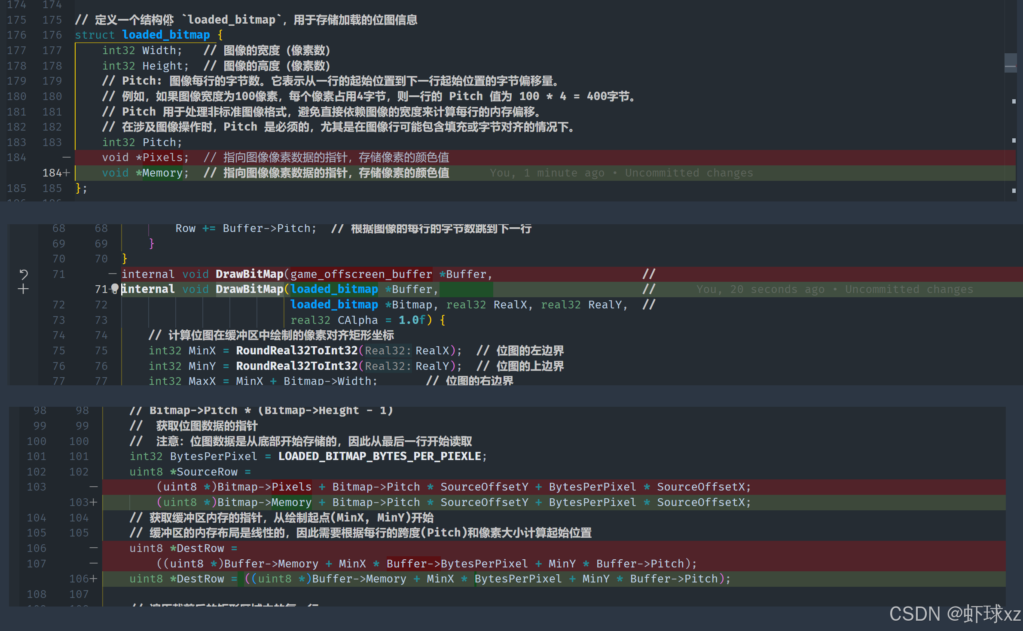Click loaded_bitmap type in added DrawBitMap signature
Screen dimensions: 1023x631
[x=334, y=289]
